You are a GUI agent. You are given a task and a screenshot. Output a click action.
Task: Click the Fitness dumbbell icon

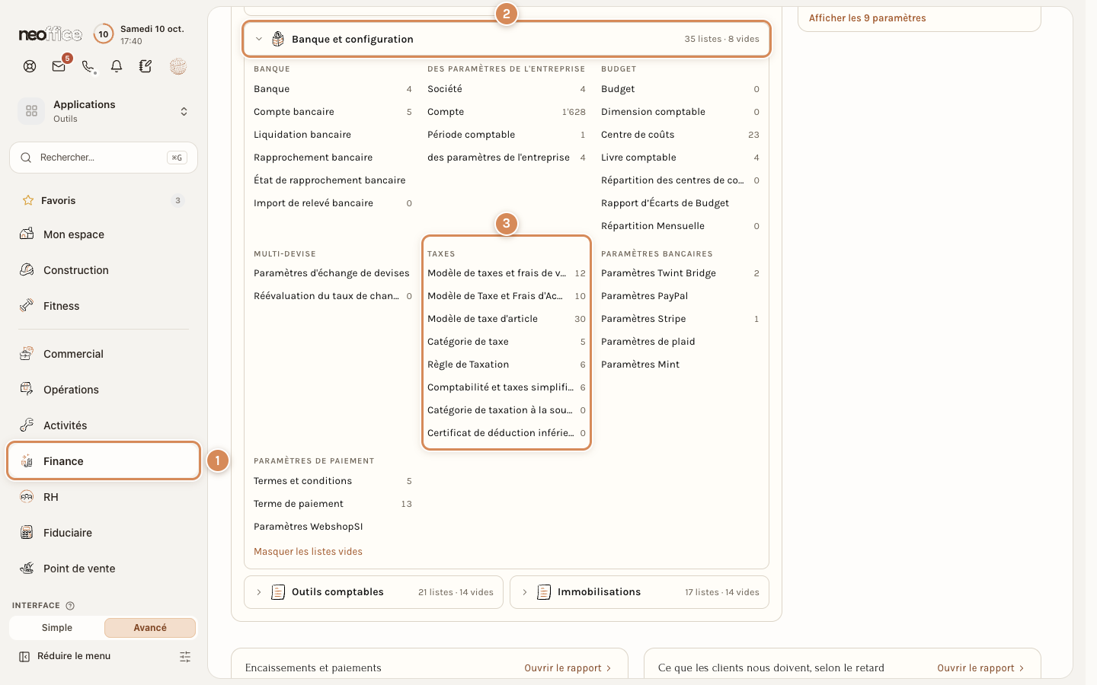27,306
